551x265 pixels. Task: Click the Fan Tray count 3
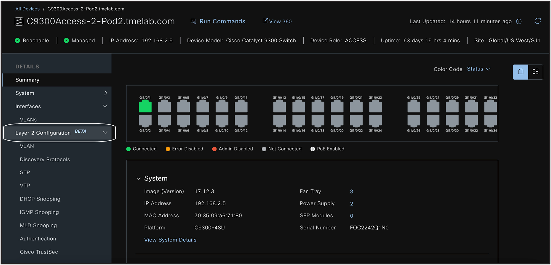click(x=351, y=192)
